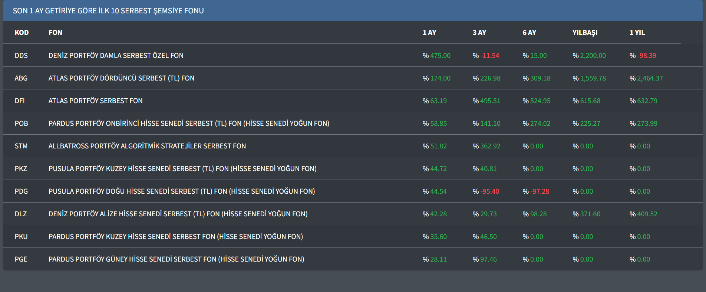Click the KOD column header
Image resolution: width=706 pixels, height=292 pixels.
coord(22,33)
